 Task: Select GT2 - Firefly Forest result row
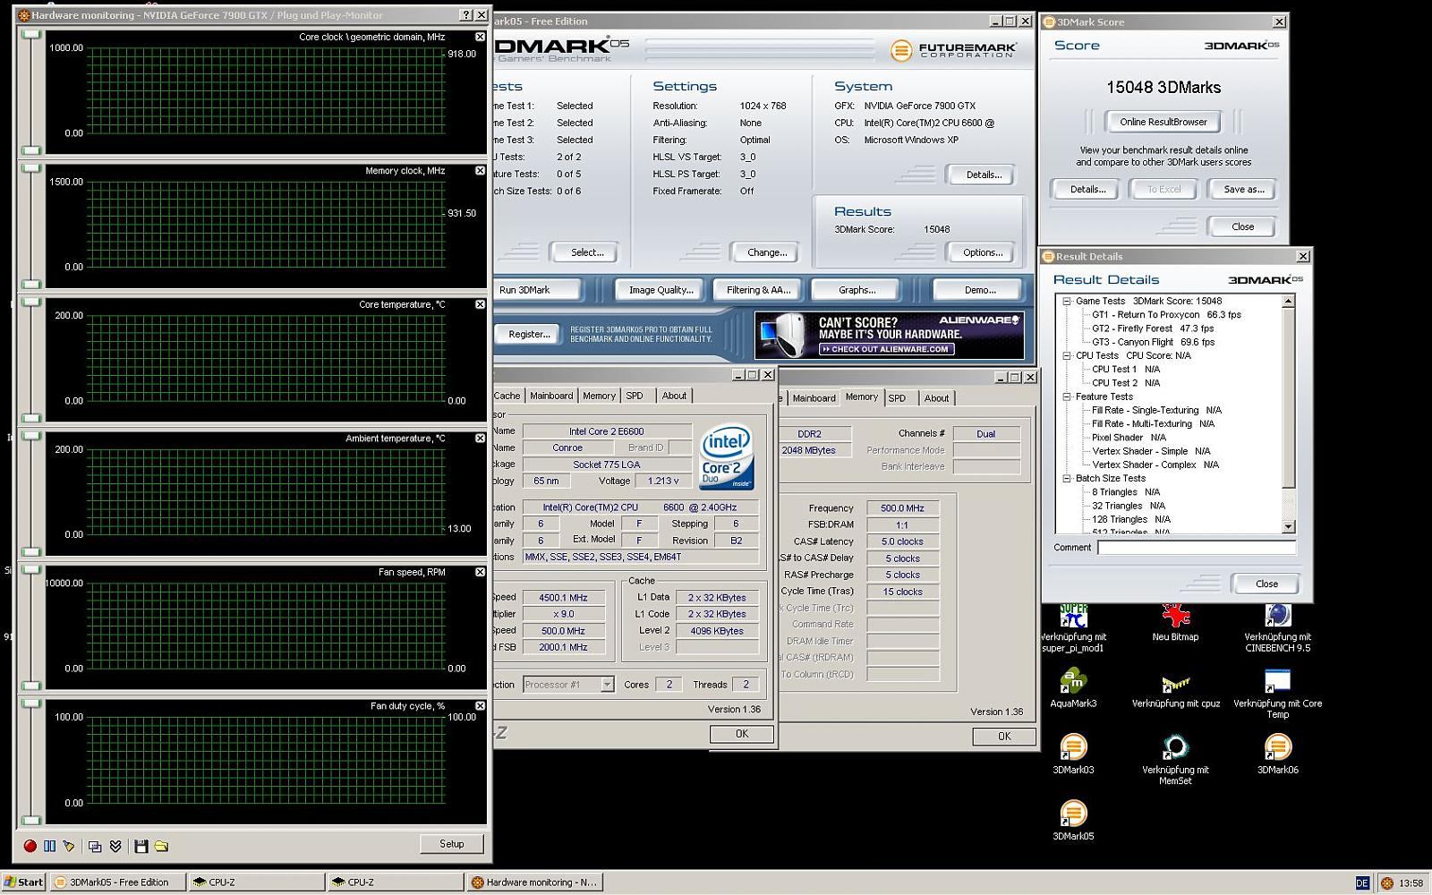click(1153, 328)
